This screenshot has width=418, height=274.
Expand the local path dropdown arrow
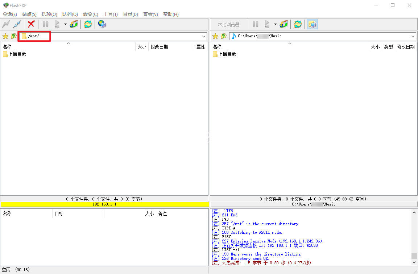(413, 36)
